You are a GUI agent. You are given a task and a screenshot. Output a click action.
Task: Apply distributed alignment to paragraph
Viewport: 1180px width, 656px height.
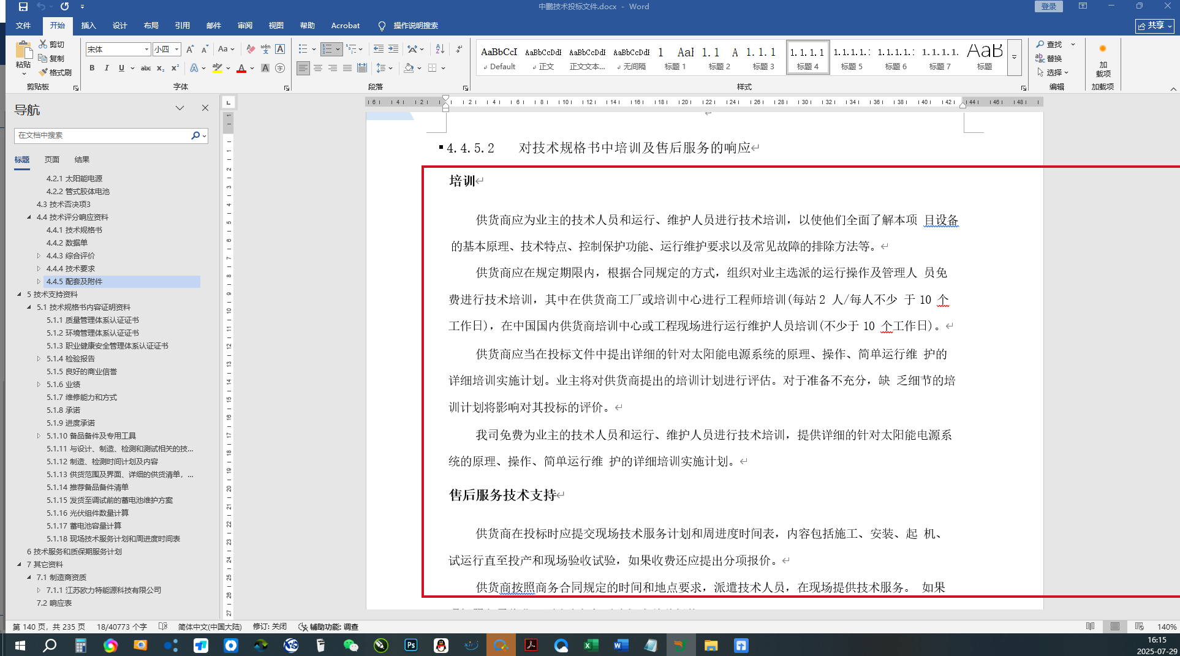[362, 68]
